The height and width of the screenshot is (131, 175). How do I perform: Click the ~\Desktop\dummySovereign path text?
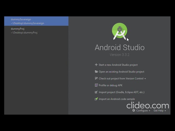27,23
